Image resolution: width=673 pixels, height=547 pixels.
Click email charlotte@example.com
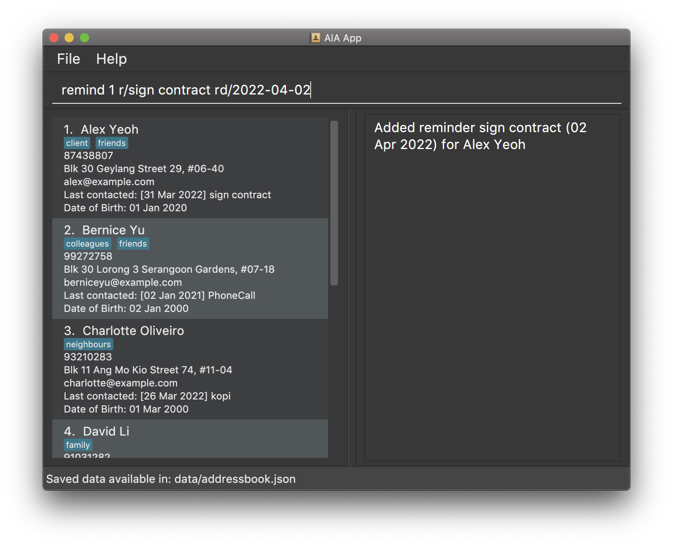(x=121, y=383)
